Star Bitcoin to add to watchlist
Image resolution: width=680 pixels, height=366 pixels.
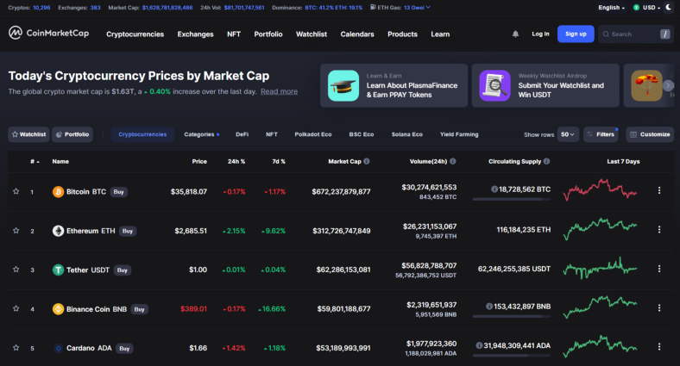pos(16,191)
